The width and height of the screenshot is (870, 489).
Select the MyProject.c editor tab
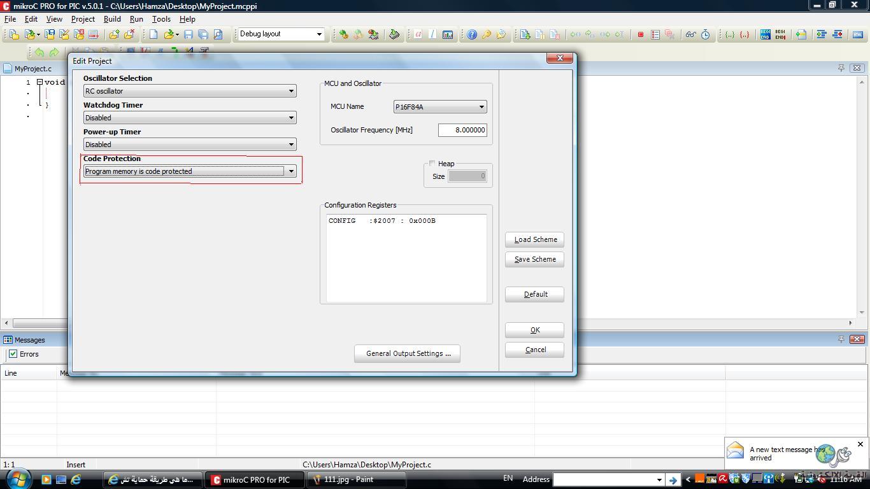[x=27, y=68]
